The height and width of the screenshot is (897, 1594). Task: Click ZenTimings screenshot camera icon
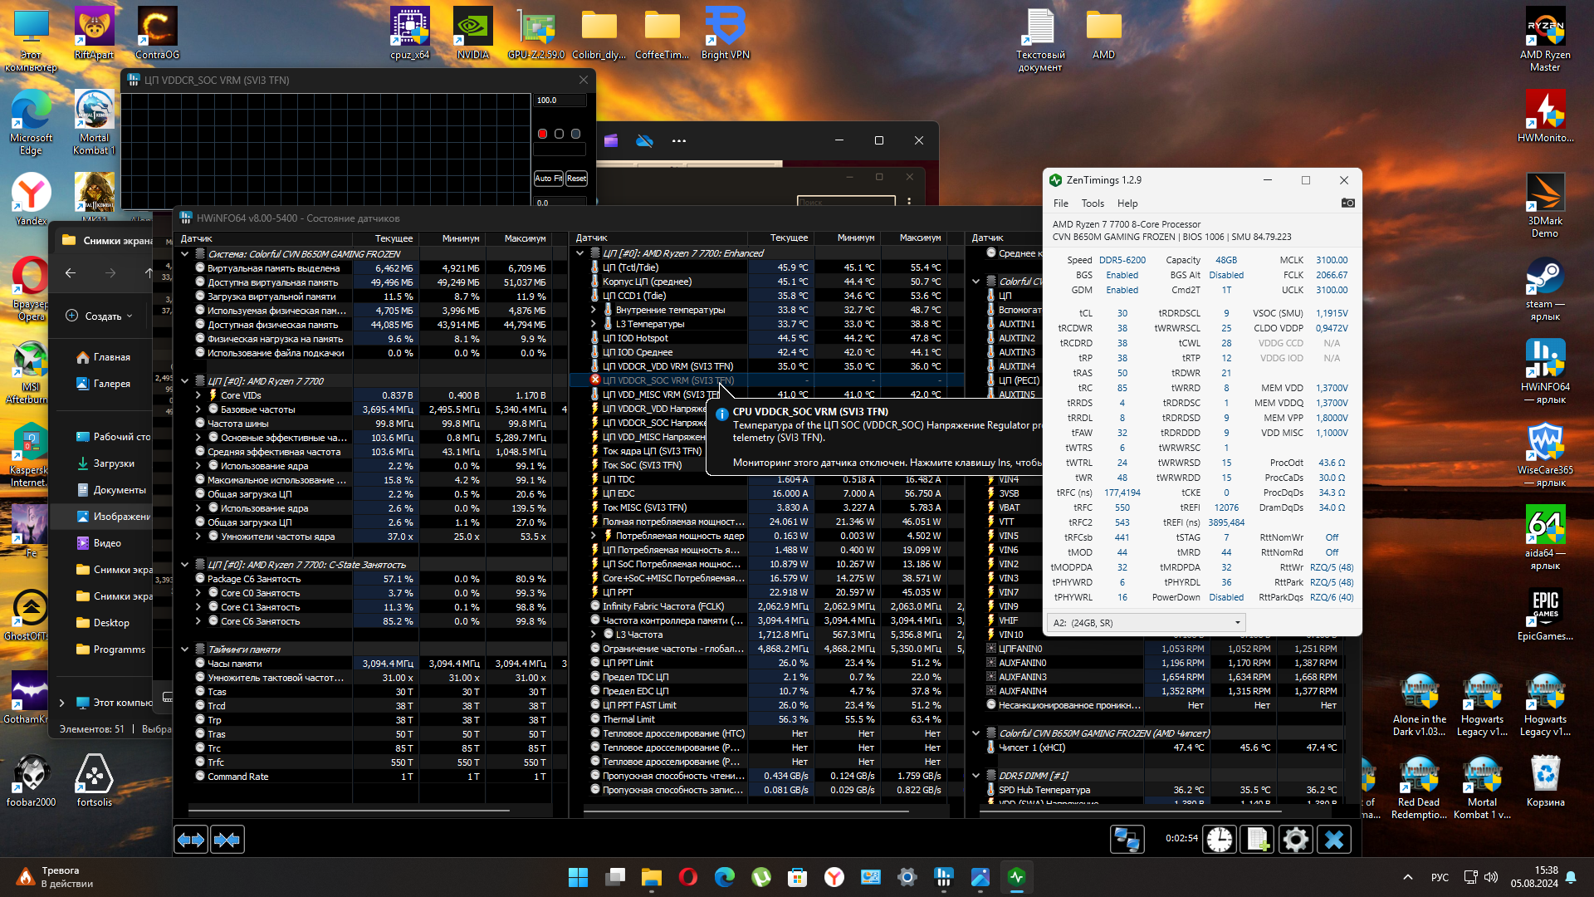click(x=1347, y=203)
